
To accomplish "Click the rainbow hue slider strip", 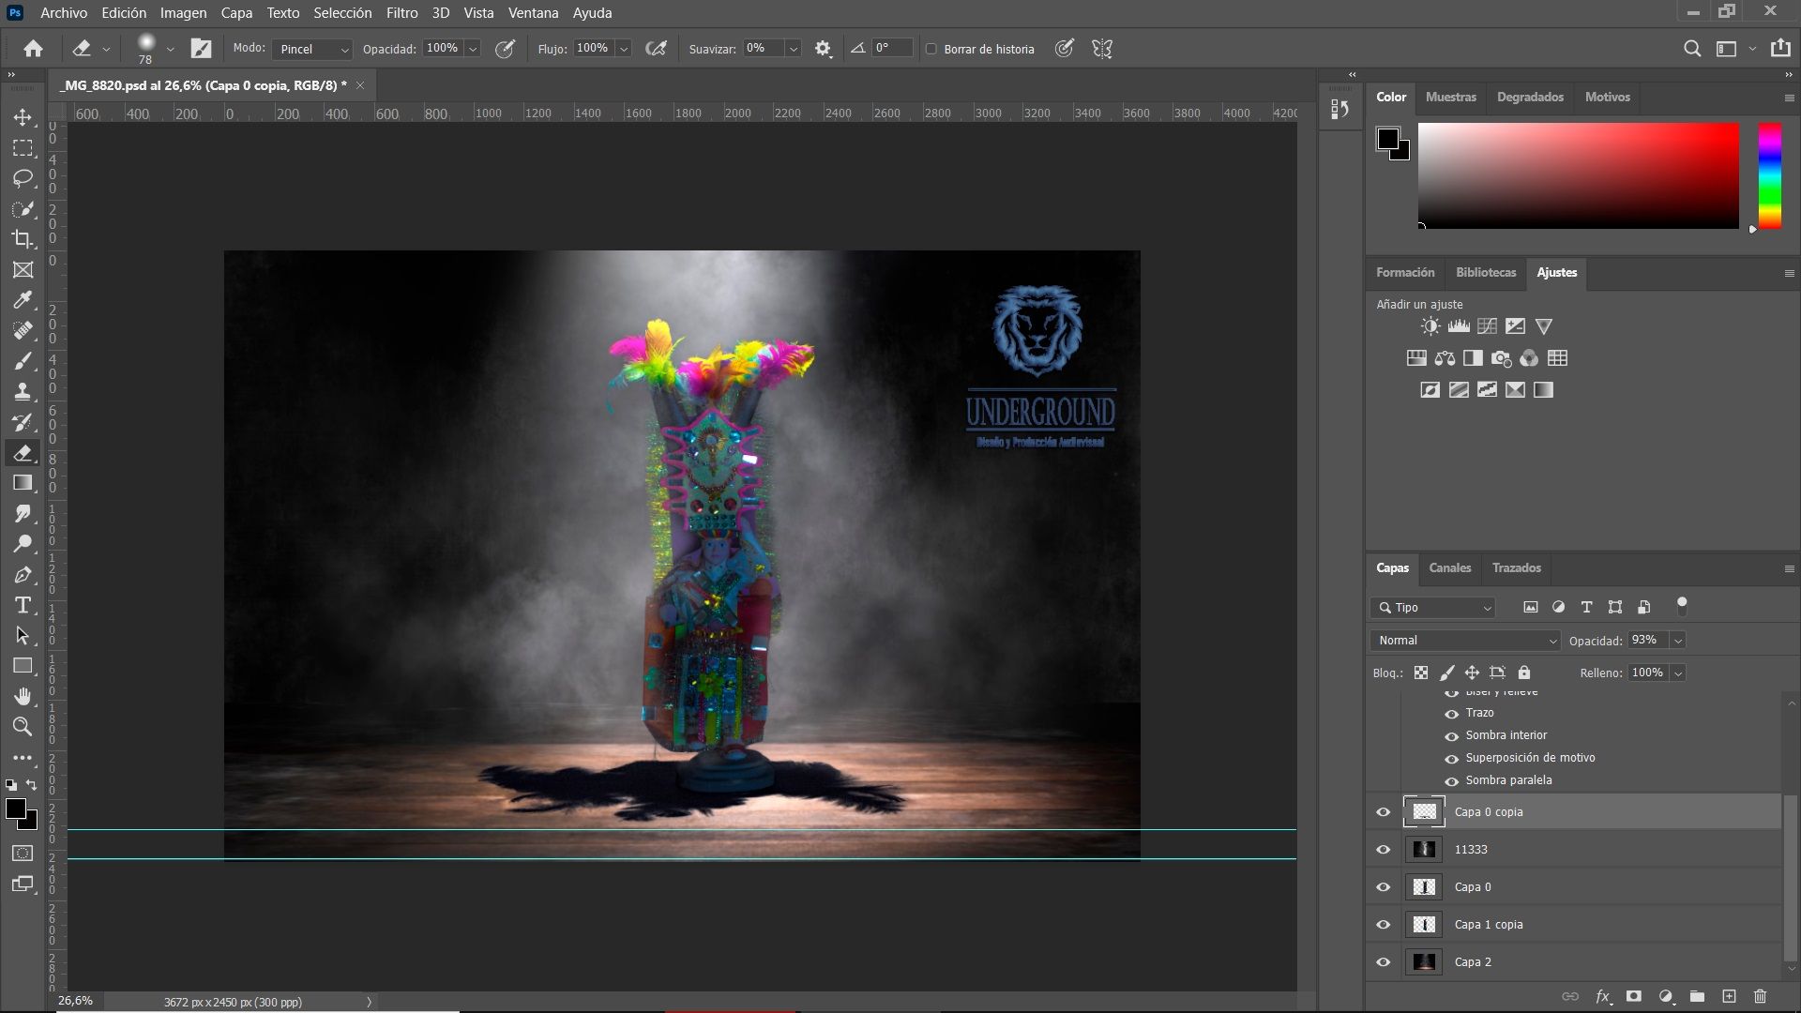I will tap(1769, 175).
